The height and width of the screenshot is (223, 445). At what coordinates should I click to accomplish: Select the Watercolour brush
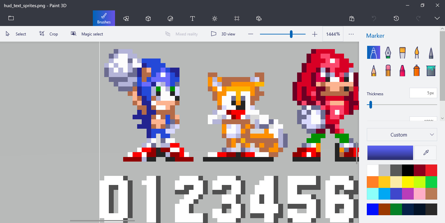416,52
